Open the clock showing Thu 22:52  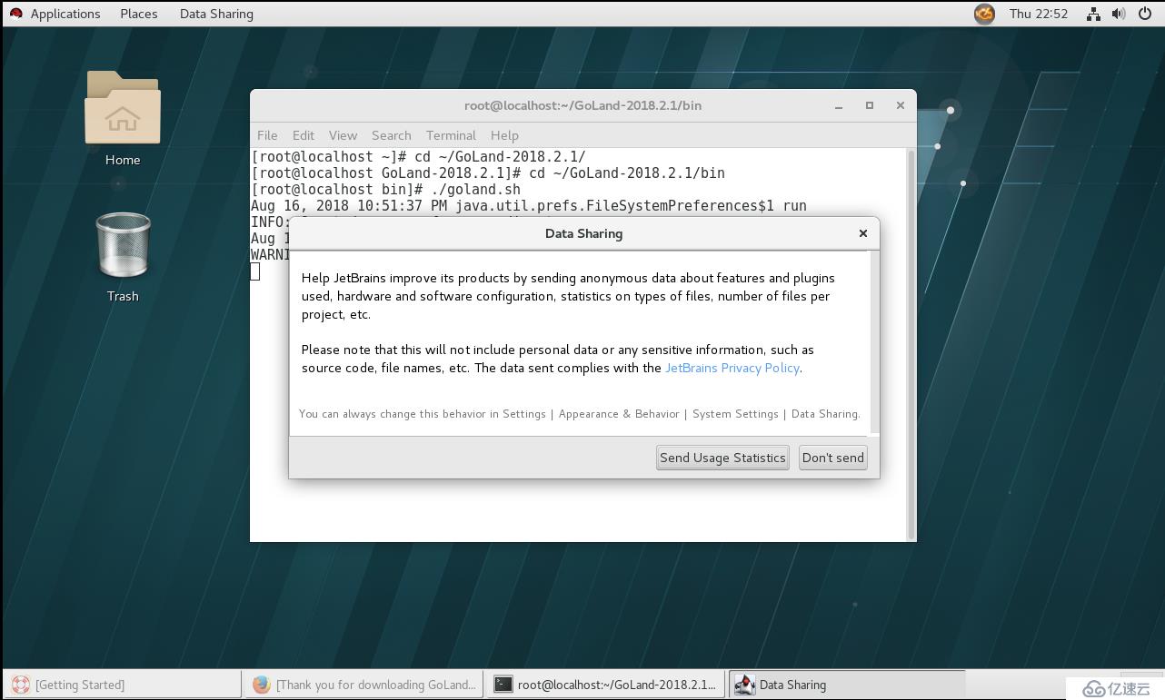click(x=1039, y=14)
